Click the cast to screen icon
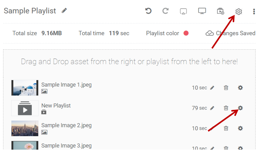This screenshot has height=151, width=257. point(183,11)
